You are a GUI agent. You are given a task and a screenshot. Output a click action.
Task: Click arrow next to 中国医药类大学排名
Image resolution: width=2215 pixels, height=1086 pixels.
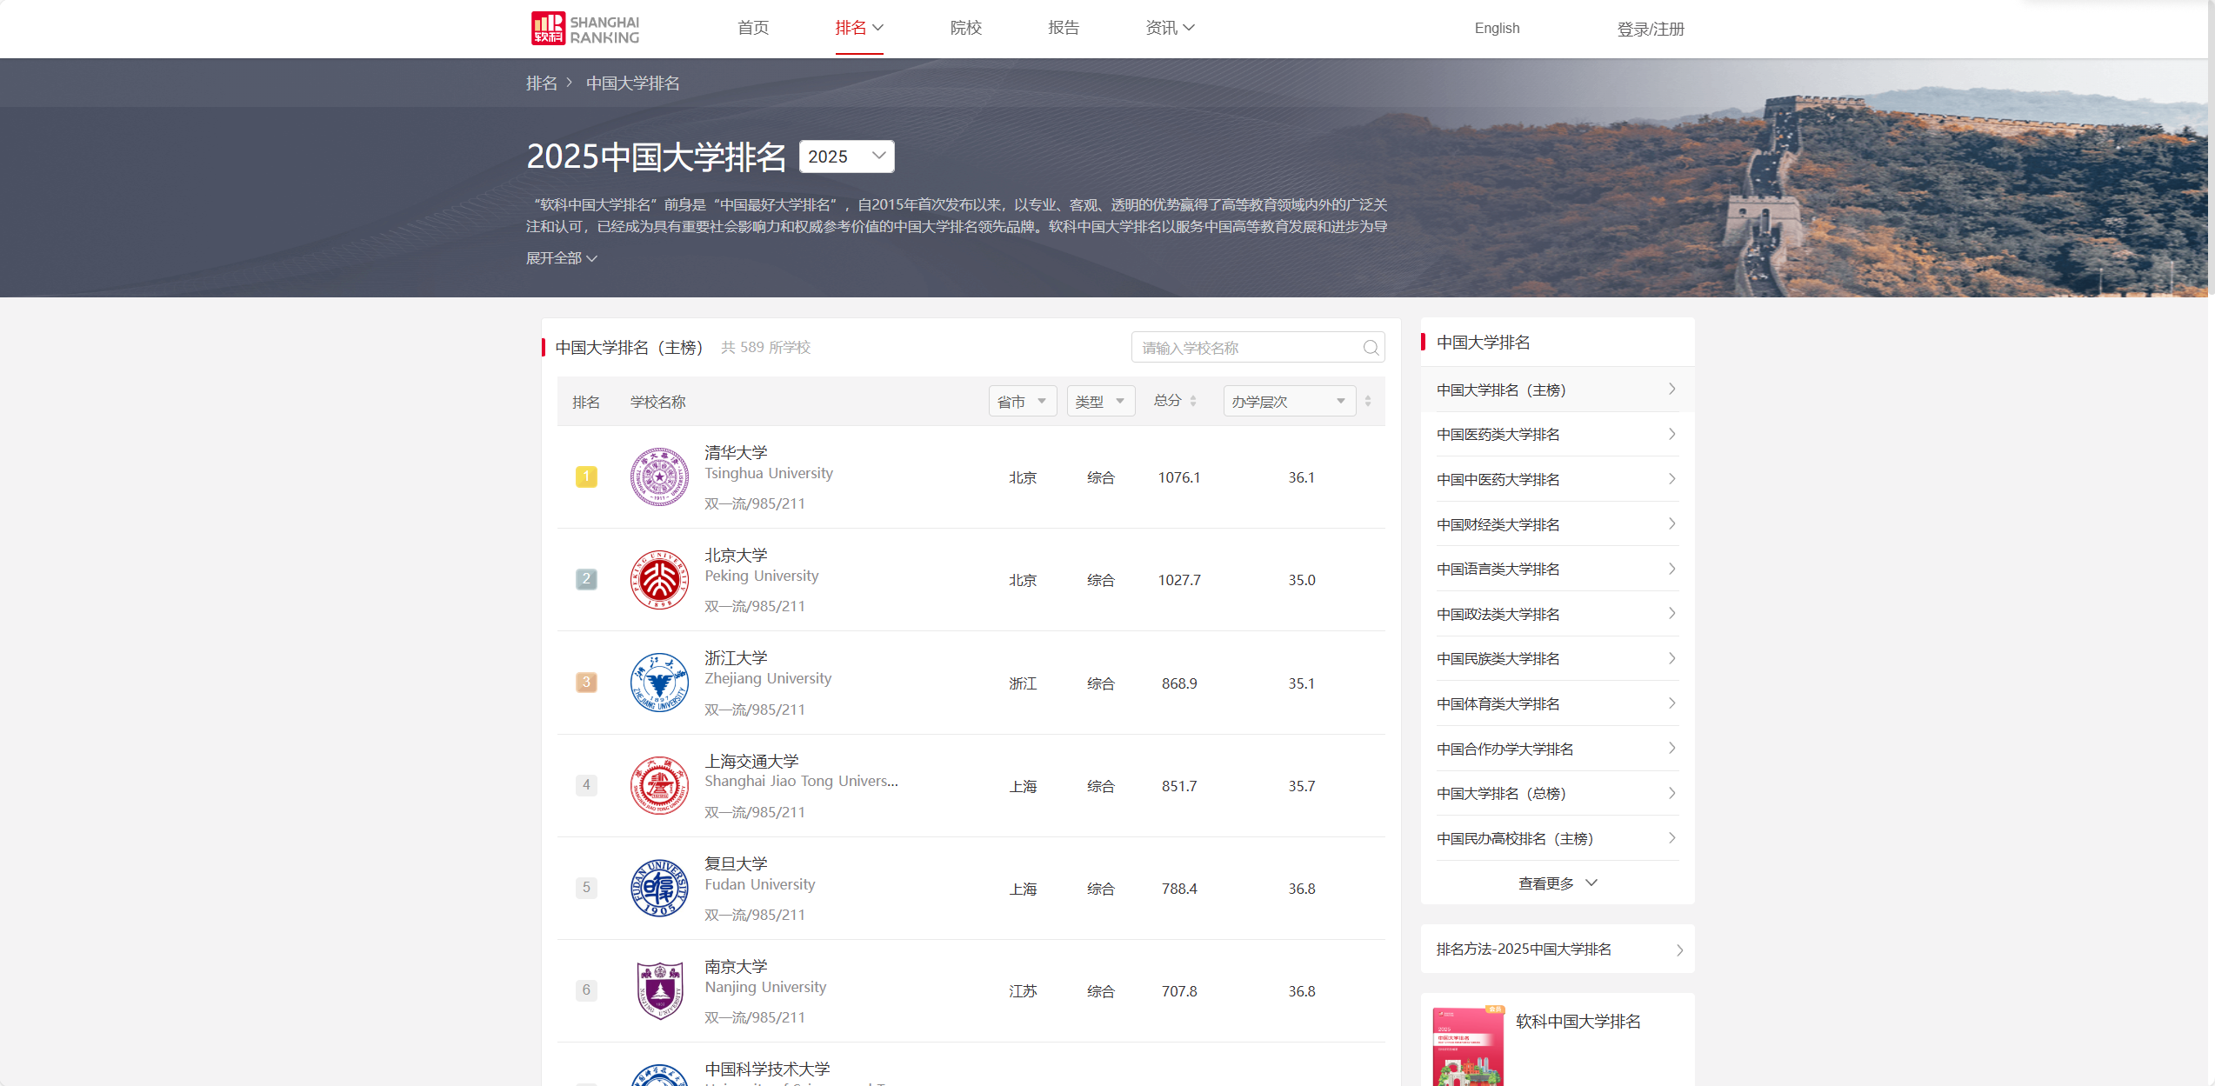click(x=1671, y=434)
